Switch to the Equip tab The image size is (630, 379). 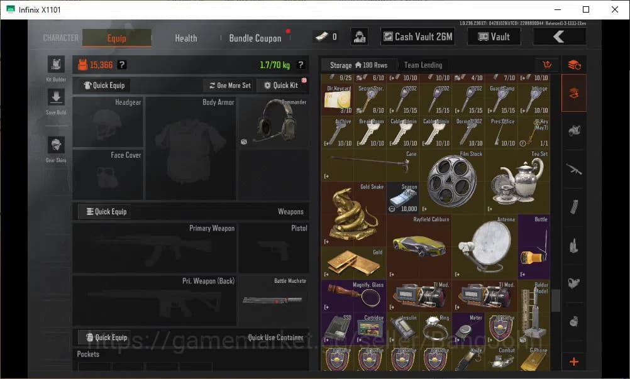pyautogui.click(x=117, y=38)
